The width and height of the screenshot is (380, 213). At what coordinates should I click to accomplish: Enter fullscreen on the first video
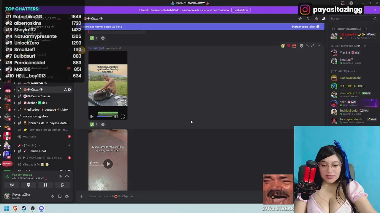coord(123,117)
